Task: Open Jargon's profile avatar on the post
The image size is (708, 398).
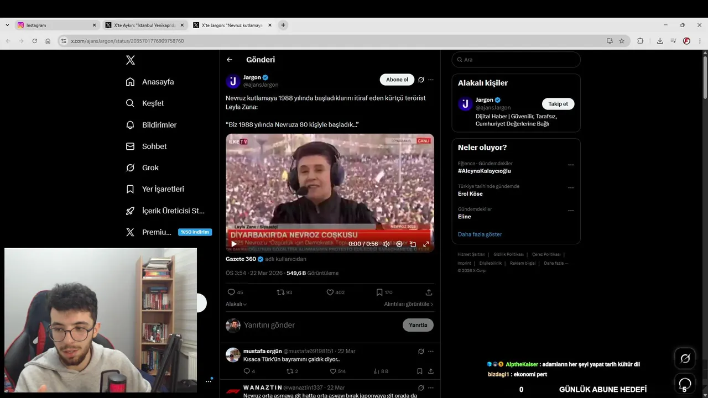Action: (x=233, y=81)
